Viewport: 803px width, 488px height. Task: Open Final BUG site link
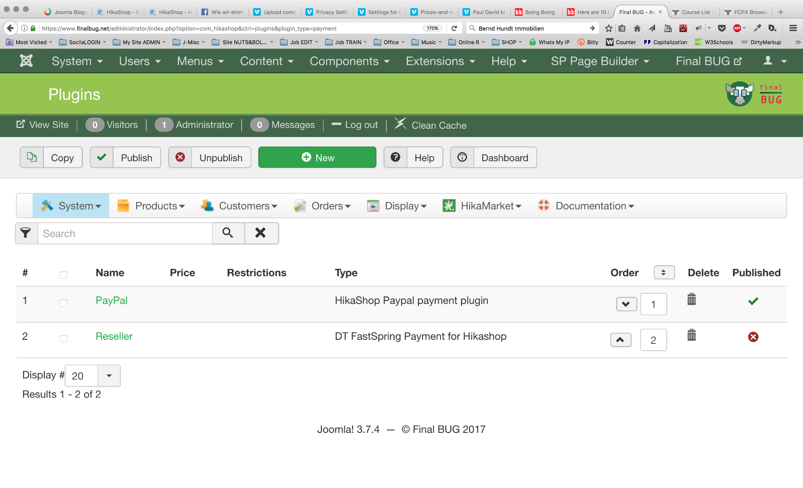[x=708, y=61]
